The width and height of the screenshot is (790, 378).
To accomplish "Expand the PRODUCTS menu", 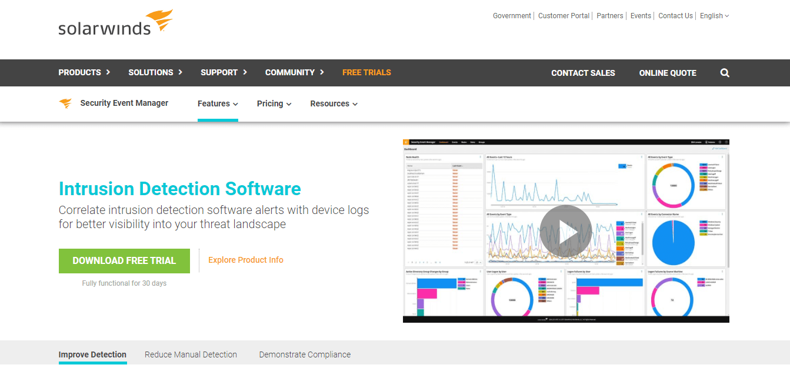I will coord(84,72).
